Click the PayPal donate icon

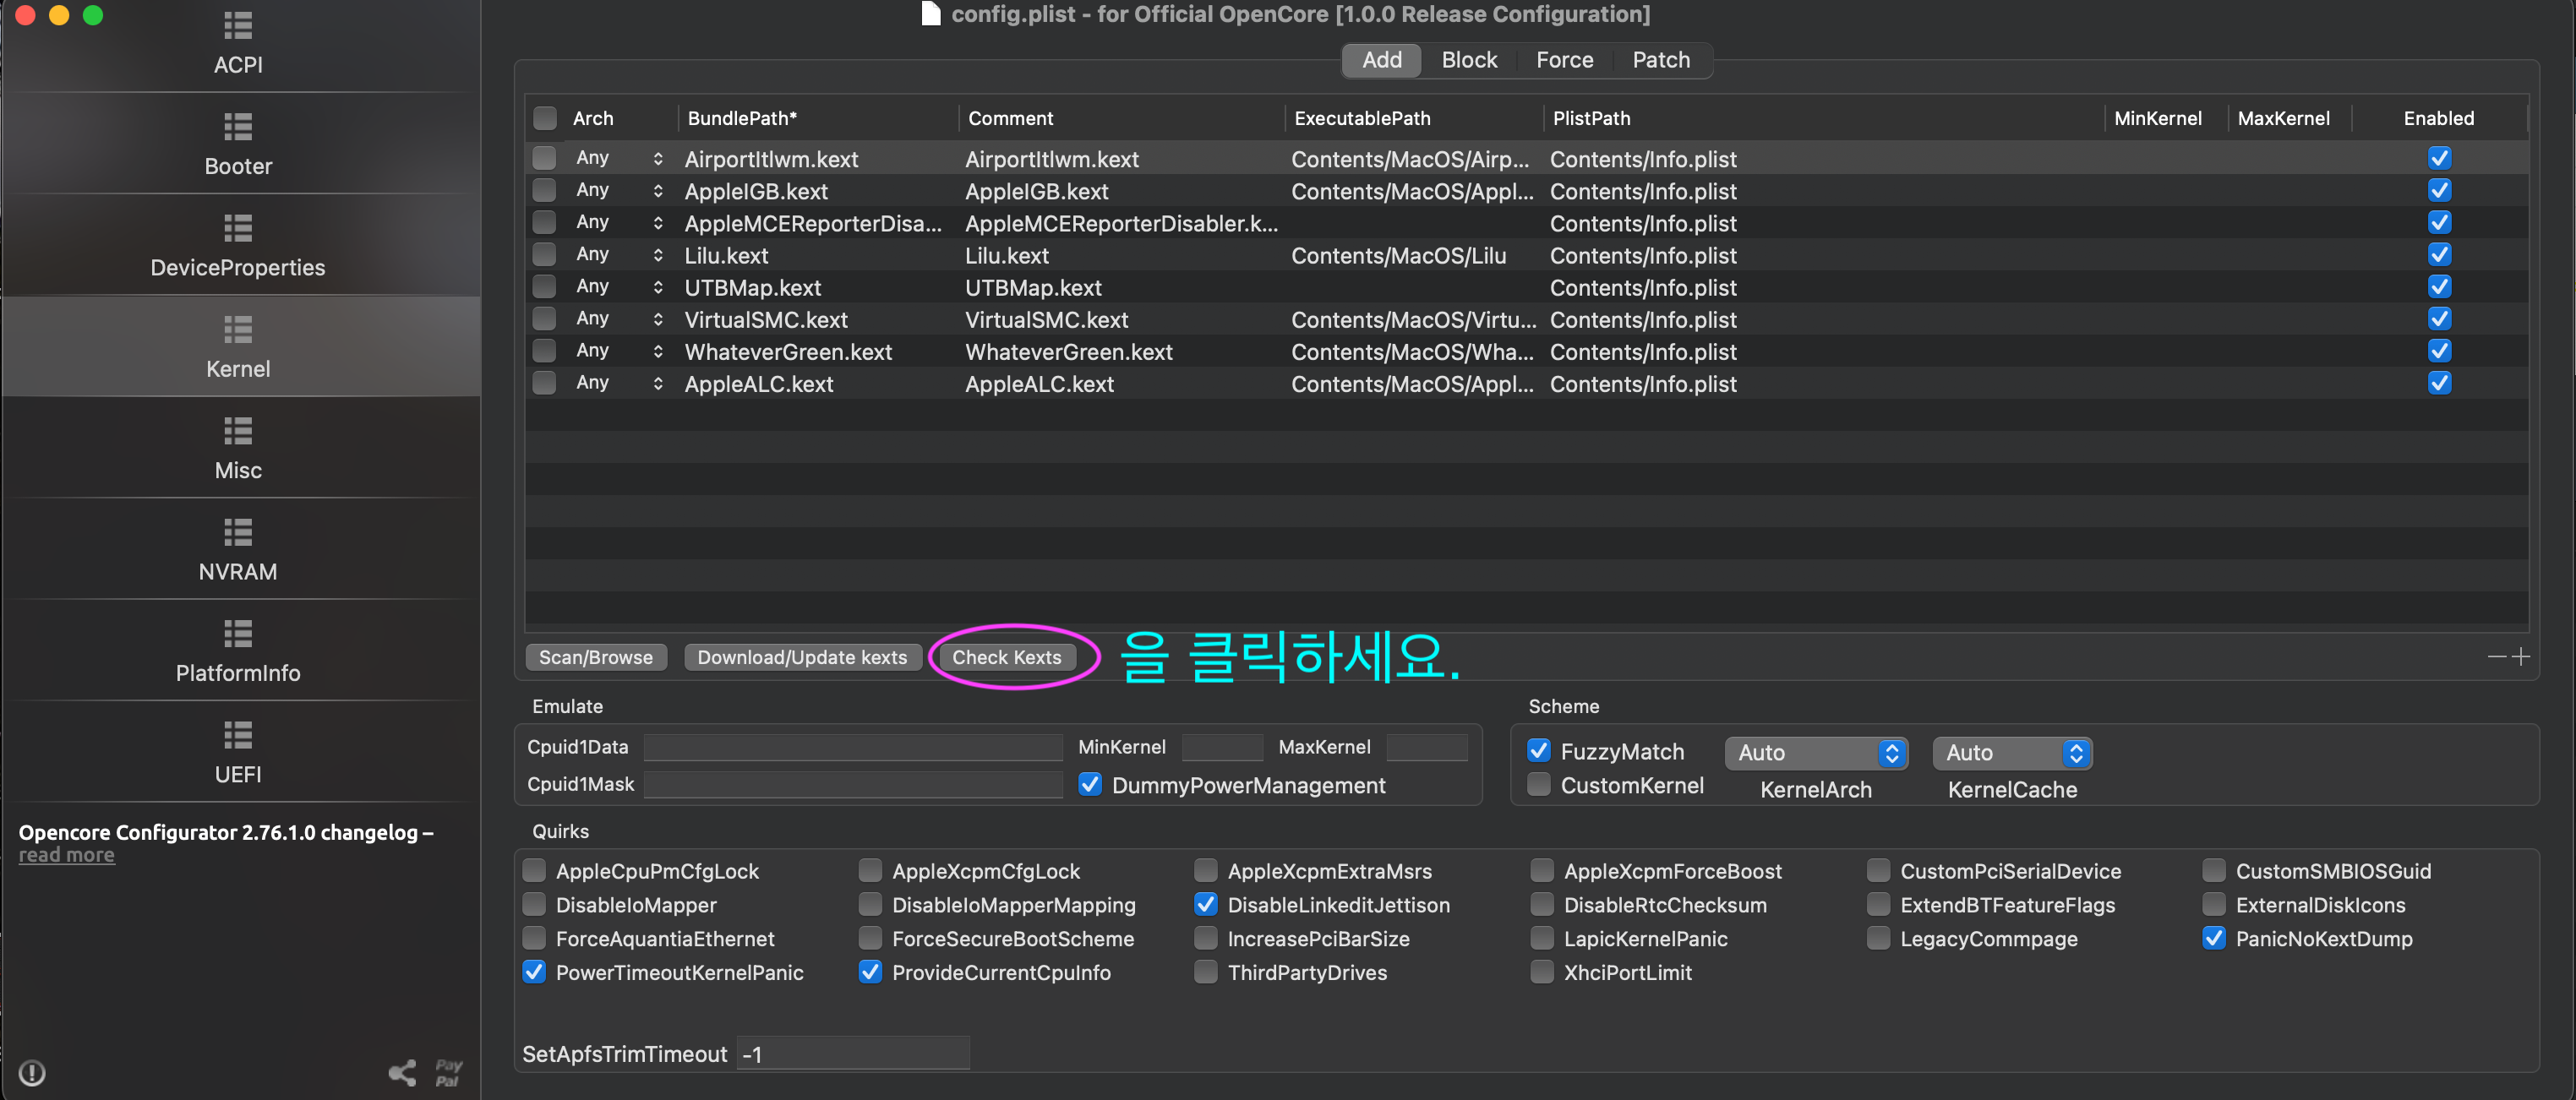448,1073
